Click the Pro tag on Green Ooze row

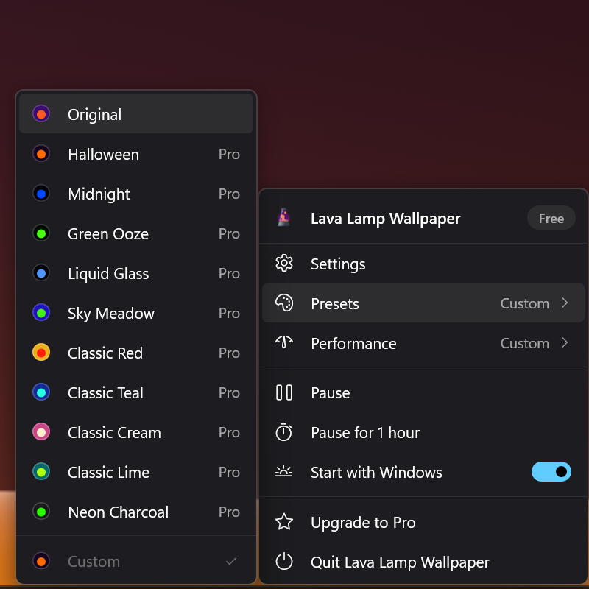(x=229, y=234)
